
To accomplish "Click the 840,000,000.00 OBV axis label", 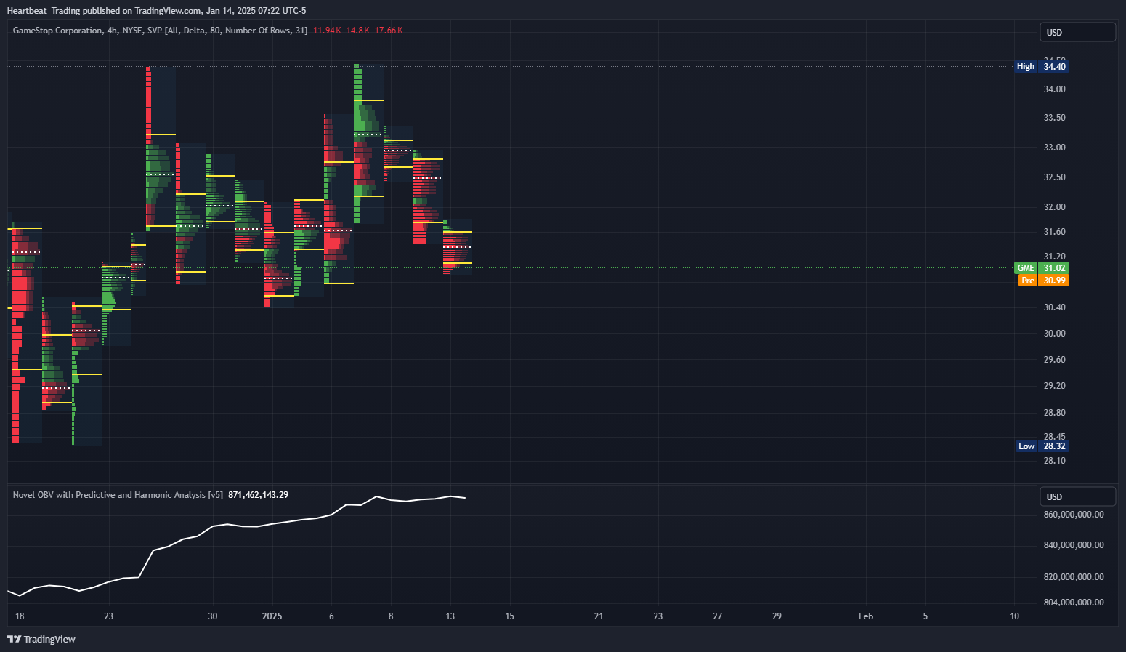I will pos(1074,545).
